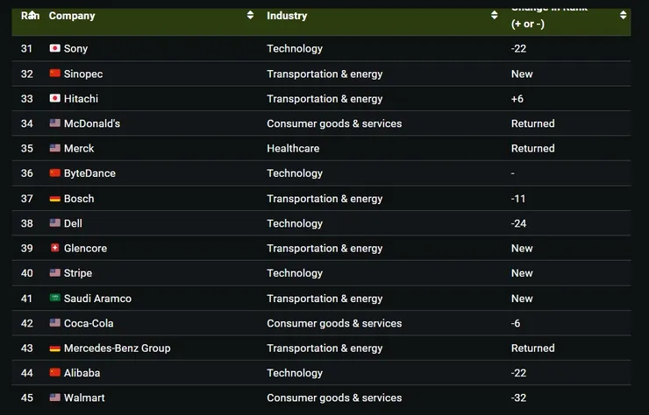The height and width of the screenshot is (415, 649).
Task: Sort table by Company column arrows
Action: pos(250,15)
